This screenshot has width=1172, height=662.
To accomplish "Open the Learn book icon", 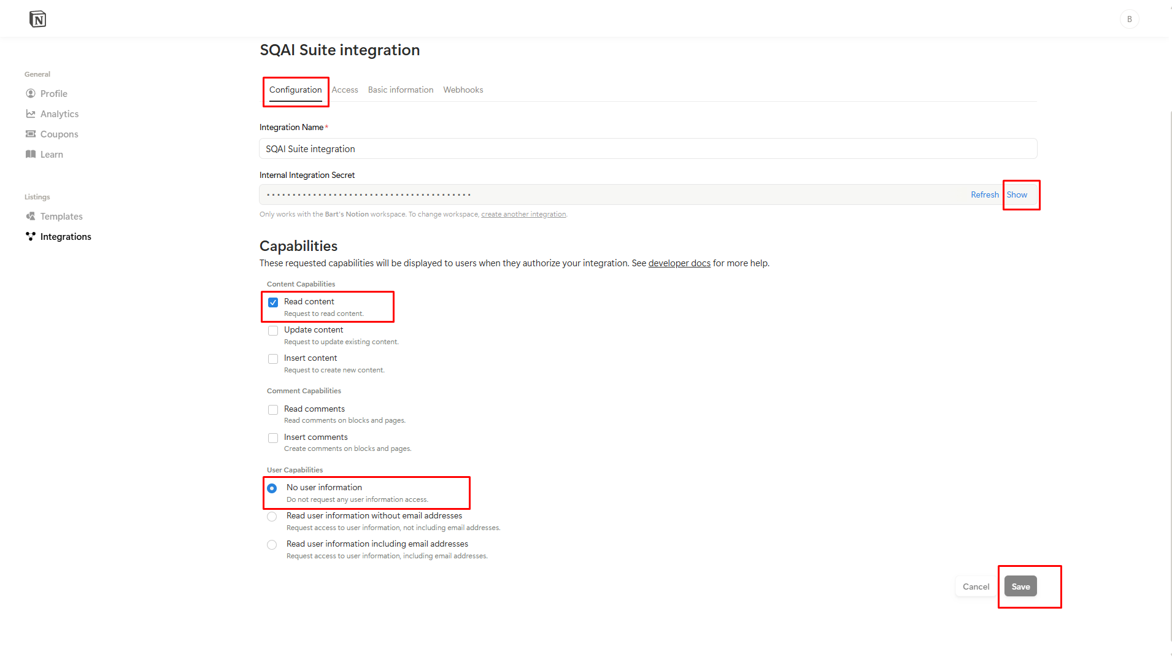I will (31, 154).
